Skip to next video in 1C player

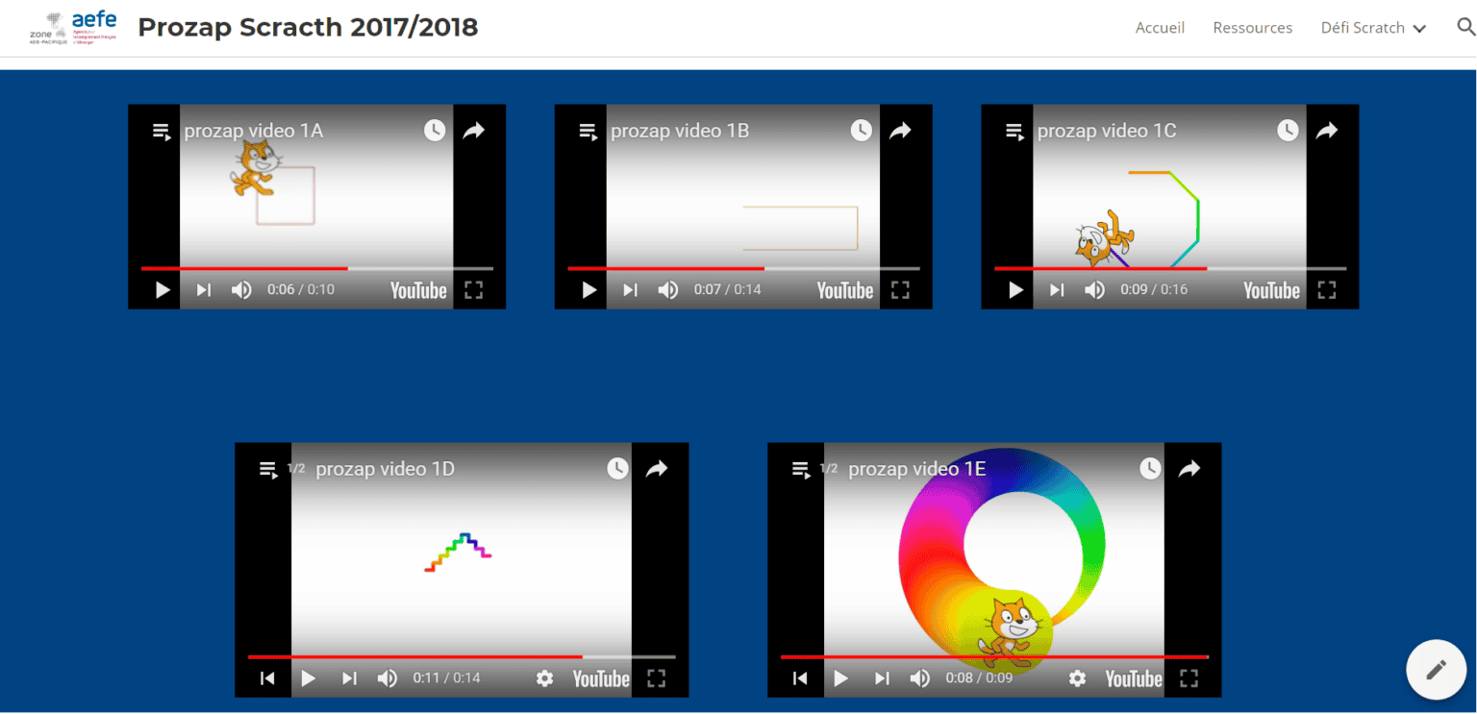pos(1057,290)
